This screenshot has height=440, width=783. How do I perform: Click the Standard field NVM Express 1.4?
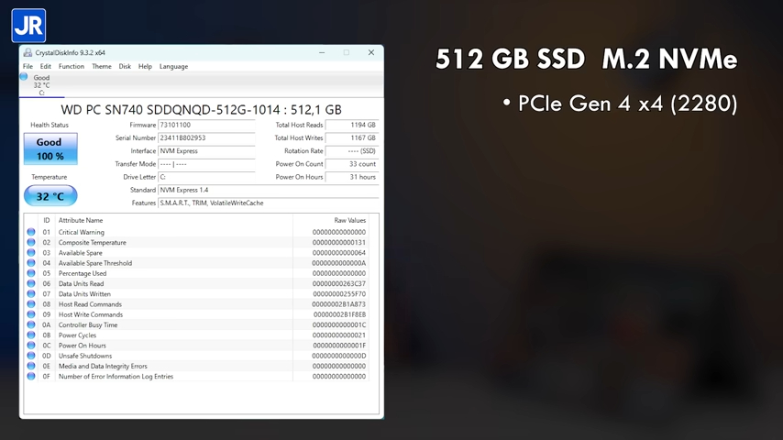pos(268,190)
